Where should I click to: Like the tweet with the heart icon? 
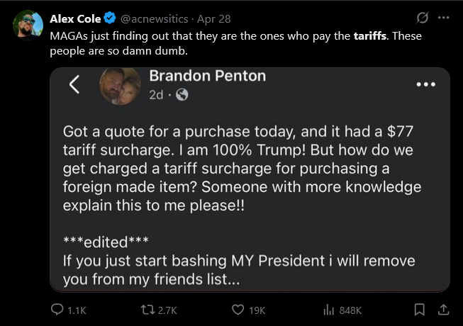240,310
